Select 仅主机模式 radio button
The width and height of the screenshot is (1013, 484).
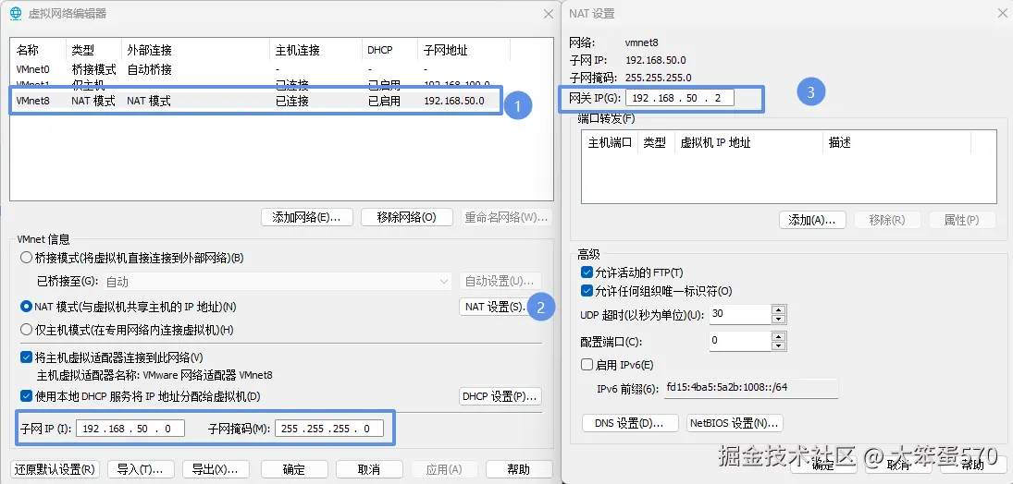pos(26,330)
